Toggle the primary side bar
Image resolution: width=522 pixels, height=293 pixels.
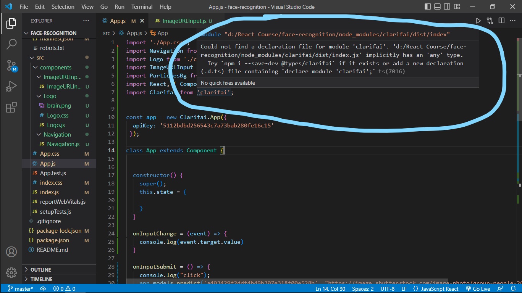point(428,7)
